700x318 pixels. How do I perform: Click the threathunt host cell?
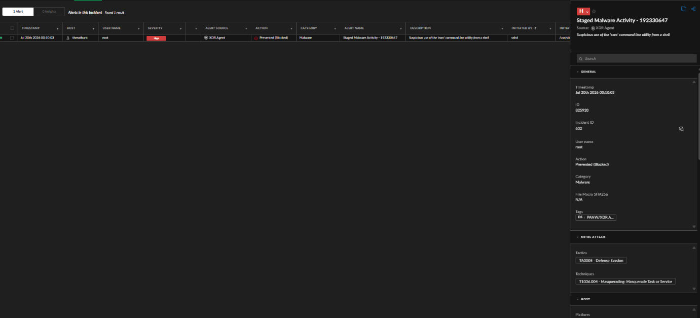(x=80, y=38)
